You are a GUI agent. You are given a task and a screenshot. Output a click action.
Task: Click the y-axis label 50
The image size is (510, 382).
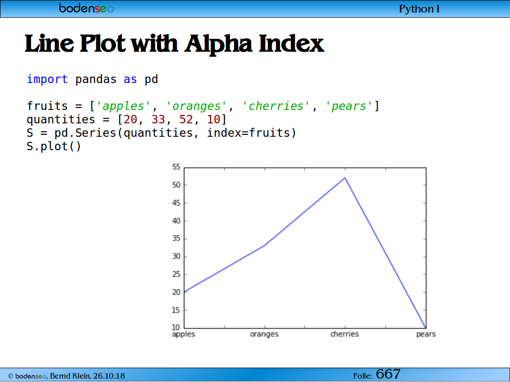point(176,185)
